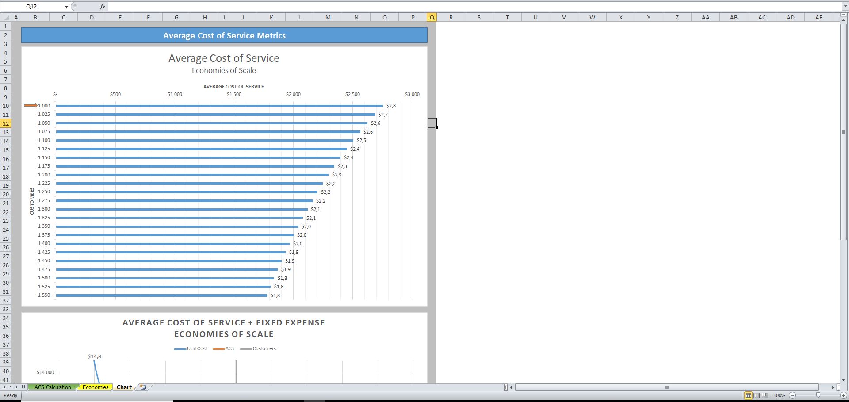The image size is (849, 402).
Task: Click the last-sheet navigation arrow
Action: pyautogui.click(x=23, y=387)
